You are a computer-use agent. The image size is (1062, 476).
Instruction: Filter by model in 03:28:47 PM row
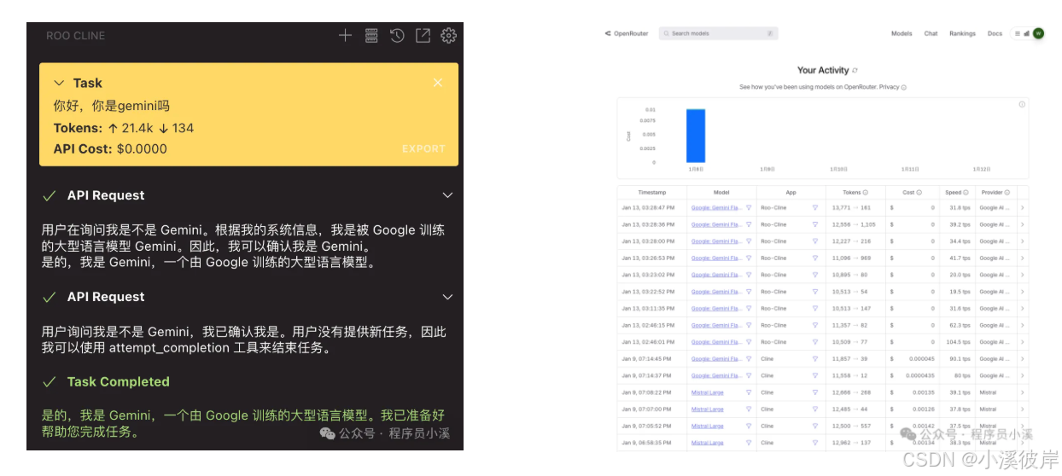coord(749,207)
